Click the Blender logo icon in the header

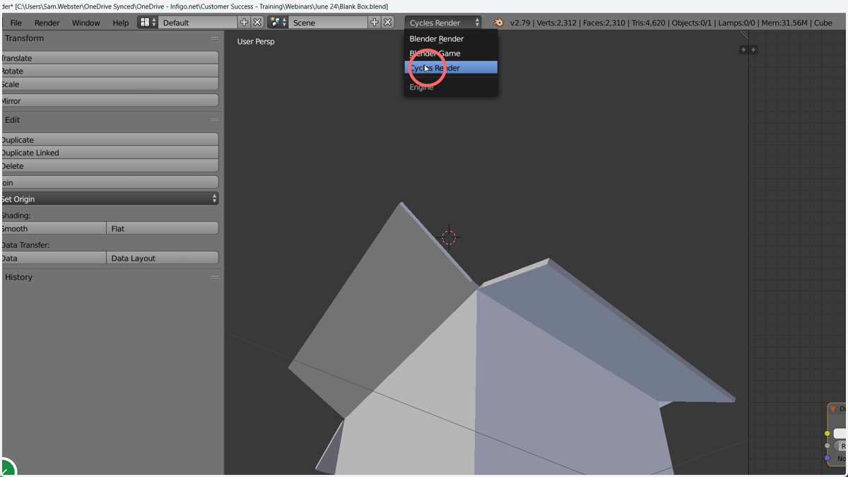click(498, 23)
